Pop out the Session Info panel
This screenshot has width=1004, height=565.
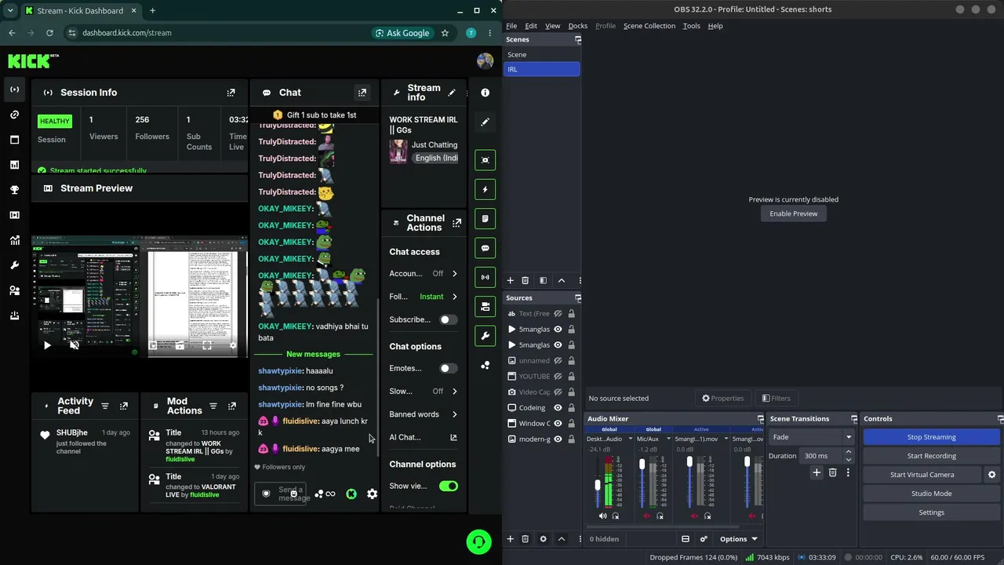tap(231, 93)
